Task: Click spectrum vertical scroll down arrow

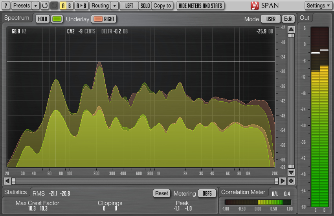Action: (291, 172)
